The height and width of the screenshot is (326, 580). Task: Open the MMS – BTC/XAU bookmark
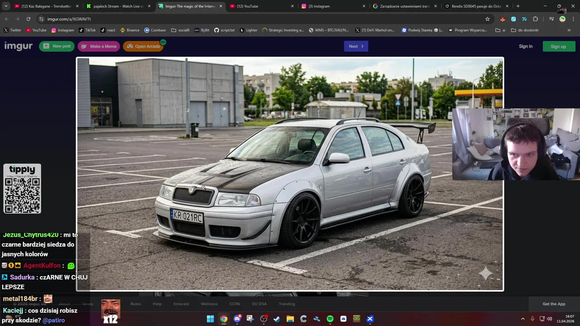(329, 30)
